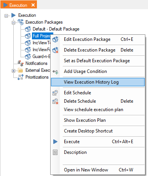Click the Delete Schedule calendar icon
This screenshot has height=176, width=148.
pos(55,101)
